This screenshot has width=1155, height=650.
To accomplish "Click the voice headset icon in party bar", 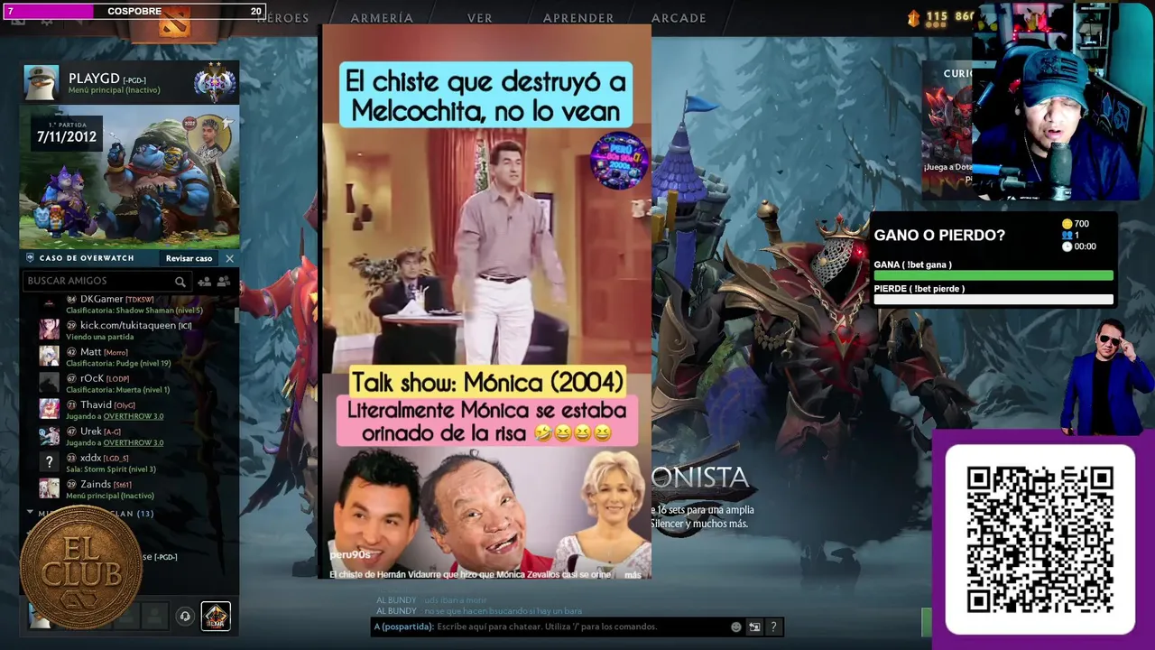I will pos(185,616).
